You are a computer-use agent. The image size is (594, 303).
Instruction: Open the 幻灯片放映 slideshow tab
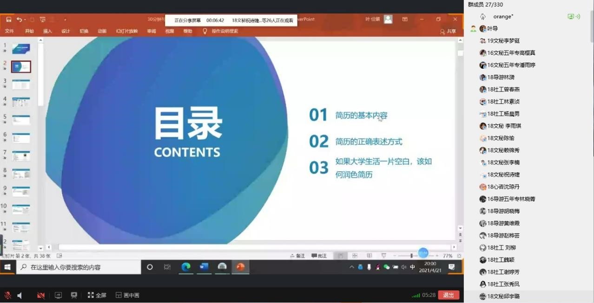[126, 31]
